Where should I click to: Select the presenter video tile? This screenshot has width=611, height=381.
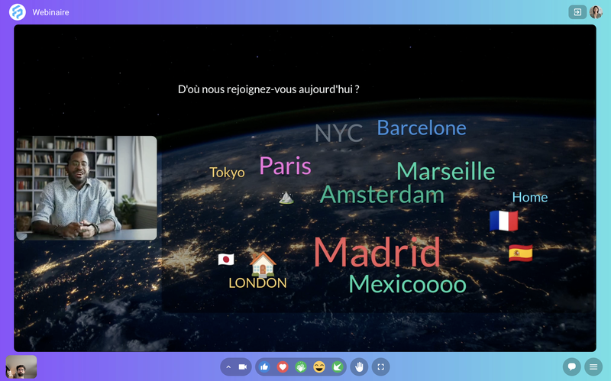86,188
